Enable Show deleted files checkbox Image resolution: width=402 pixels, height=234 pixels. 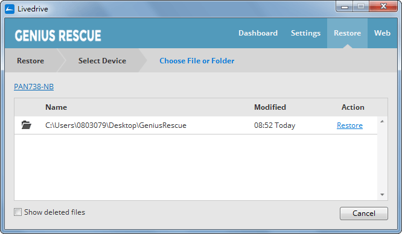pos(18,212)
